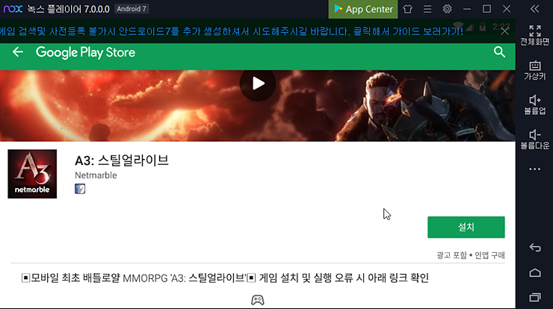Minimize the Nox player window
This screenshot has height=309, width=553.
click(467, 9)
